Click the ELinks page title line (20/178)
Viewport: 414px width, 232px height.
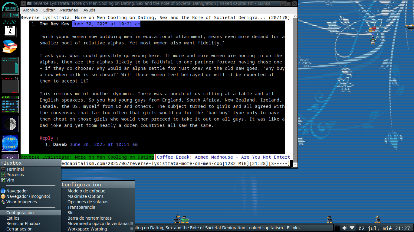tap(155, 18)
